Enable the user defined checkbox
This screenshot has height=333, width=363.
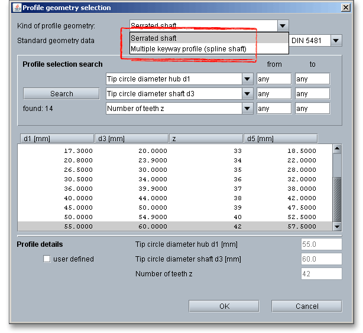click(x=47, y=259)
